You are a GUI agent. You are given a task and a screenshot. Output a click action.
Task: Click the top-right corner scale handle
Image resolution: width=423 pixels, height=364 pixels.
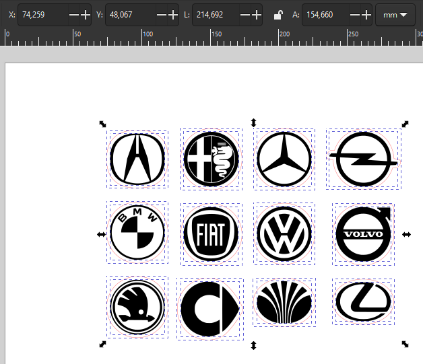405,124
